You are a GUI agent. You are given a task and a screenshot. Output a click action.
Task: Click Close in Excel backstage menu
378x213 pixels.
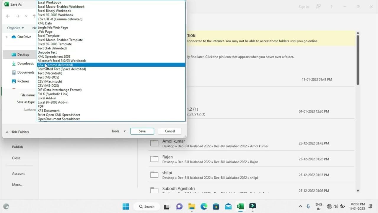pyautogui.click(x=16, y=158)
